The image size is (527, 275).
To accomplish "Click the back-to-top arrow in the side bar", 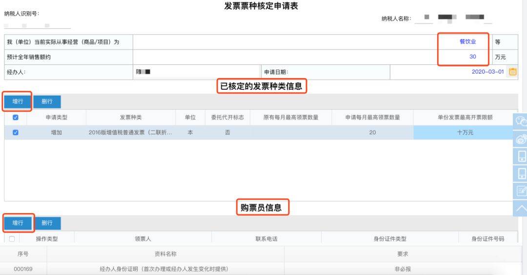I will (x=520, y=209).
